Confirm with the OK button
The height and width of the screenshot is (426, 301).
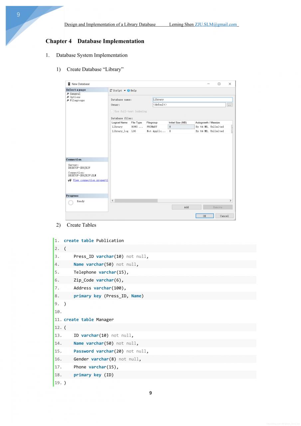tap(205, 216)
